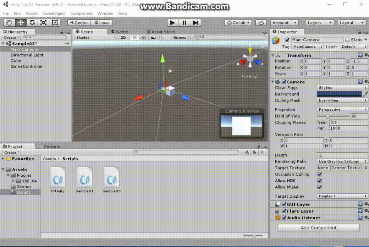The width and height of the screenshot is (369, 247).
Task: Click the Add Component button
Action: [318, 228]
